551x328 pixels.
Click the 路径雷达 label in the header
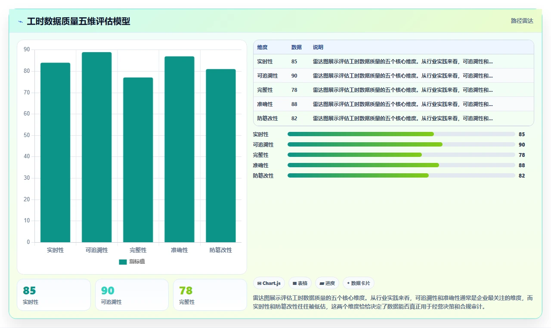pyautogui.click(x=522, y=21)
